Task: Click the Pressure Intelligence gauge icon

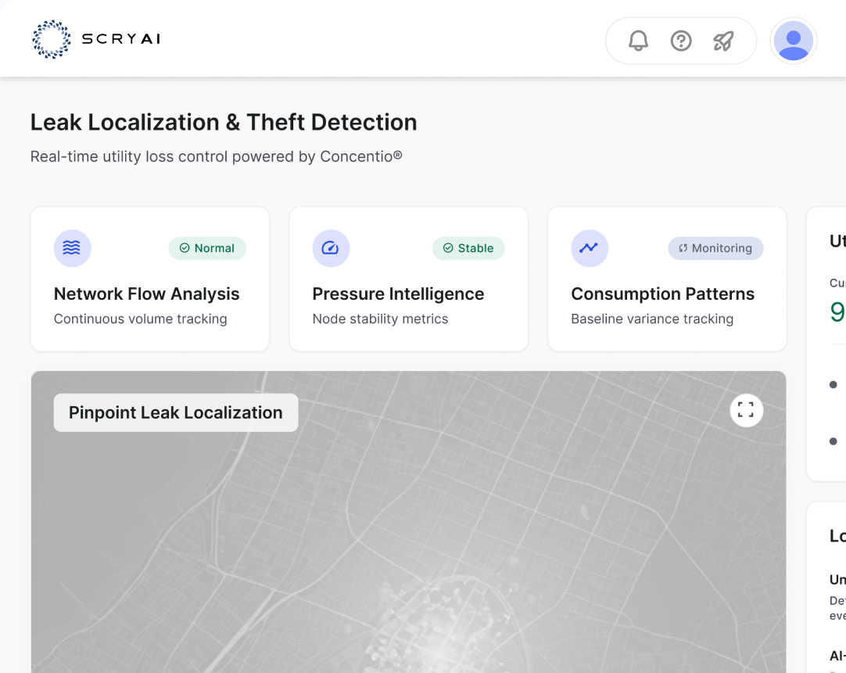Action: pyautogui.click(x=331, y=248)
